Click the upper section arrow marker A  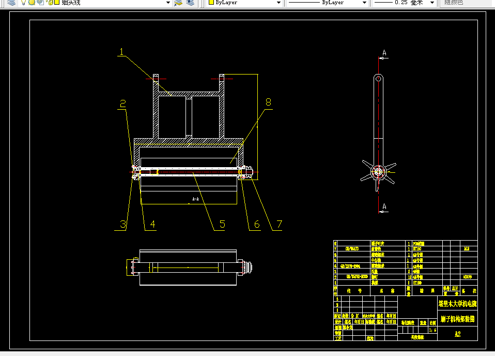click(384, 53)
